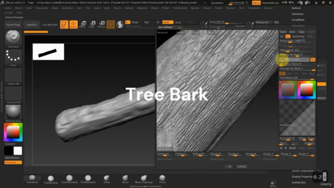Image resolution: width=334 pixels, height=188 pixels.
Task: Expand the Geometry palette section
Action: (297, 14)
